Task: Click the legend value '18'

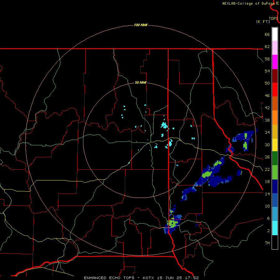Action: click(267, 182)
